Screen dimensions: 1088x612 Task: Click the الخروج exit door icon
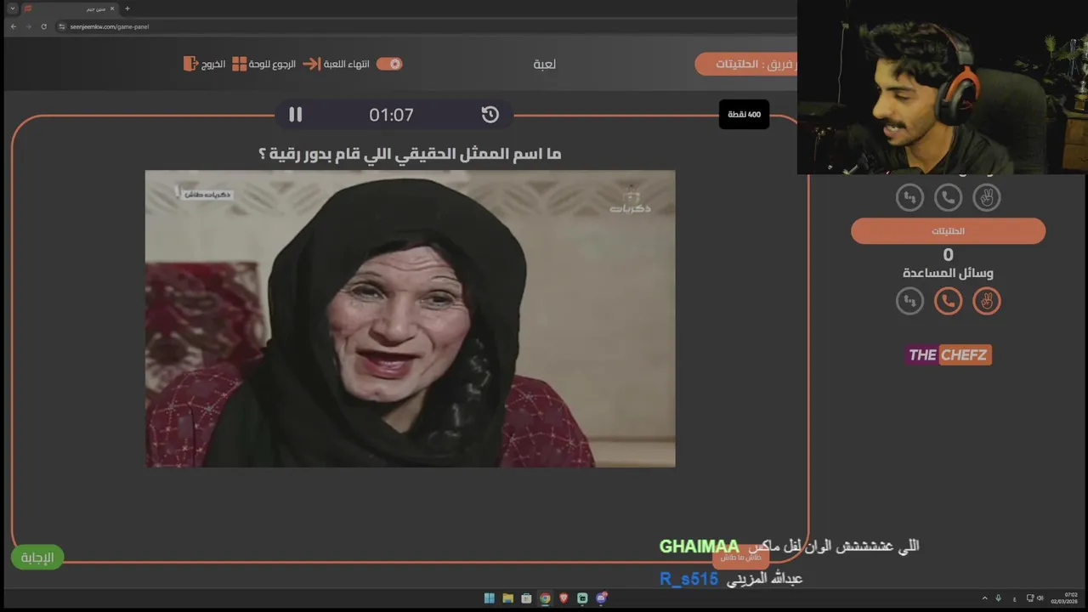pos(190,64)
